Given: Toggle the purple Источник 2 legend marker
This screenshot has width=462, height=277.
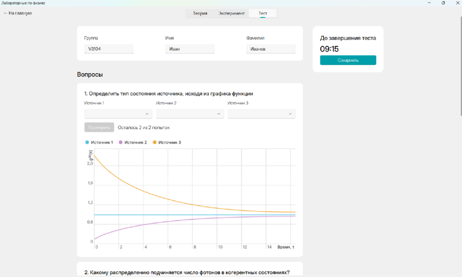Looking at the screenshot, I should click(120, 143).
